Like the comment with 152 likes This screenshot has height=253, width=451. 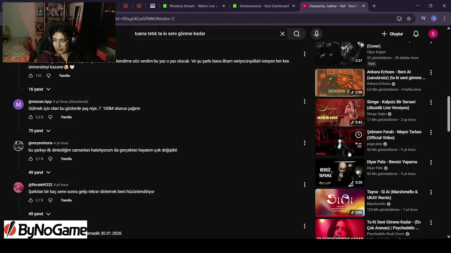pos(31,76)
